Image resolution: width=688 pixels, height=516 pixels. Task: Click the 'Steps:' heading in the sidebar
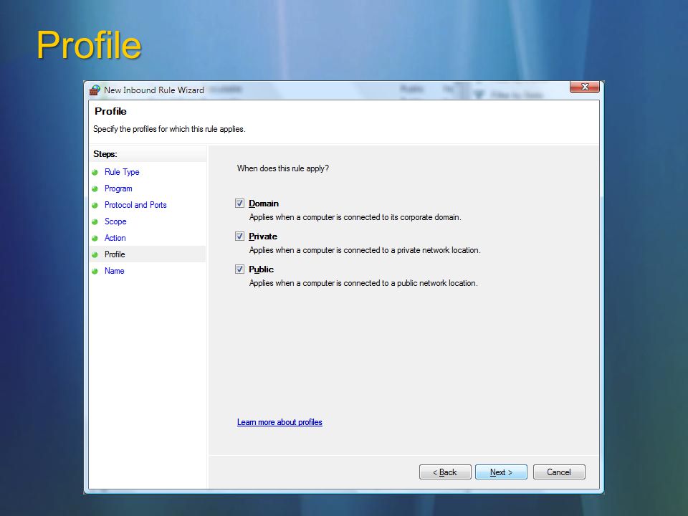[x=105, y=154]
